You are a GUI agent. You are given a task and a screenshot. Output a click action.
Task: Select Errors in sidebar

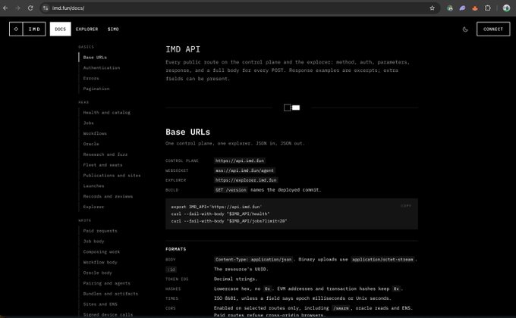[x=91, y=78]
